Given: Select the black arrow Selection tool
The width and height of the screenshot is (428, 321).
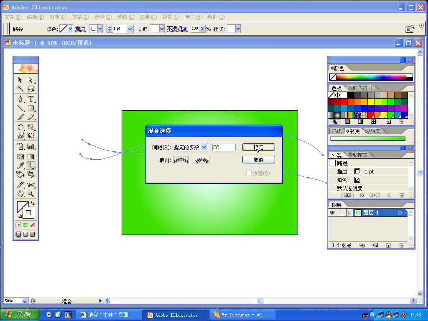Looking at the screenshot, I should click(x=20, y=80).
